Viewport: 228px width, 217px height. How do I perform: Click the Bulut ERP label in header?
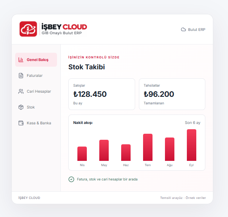pos(197,30)
